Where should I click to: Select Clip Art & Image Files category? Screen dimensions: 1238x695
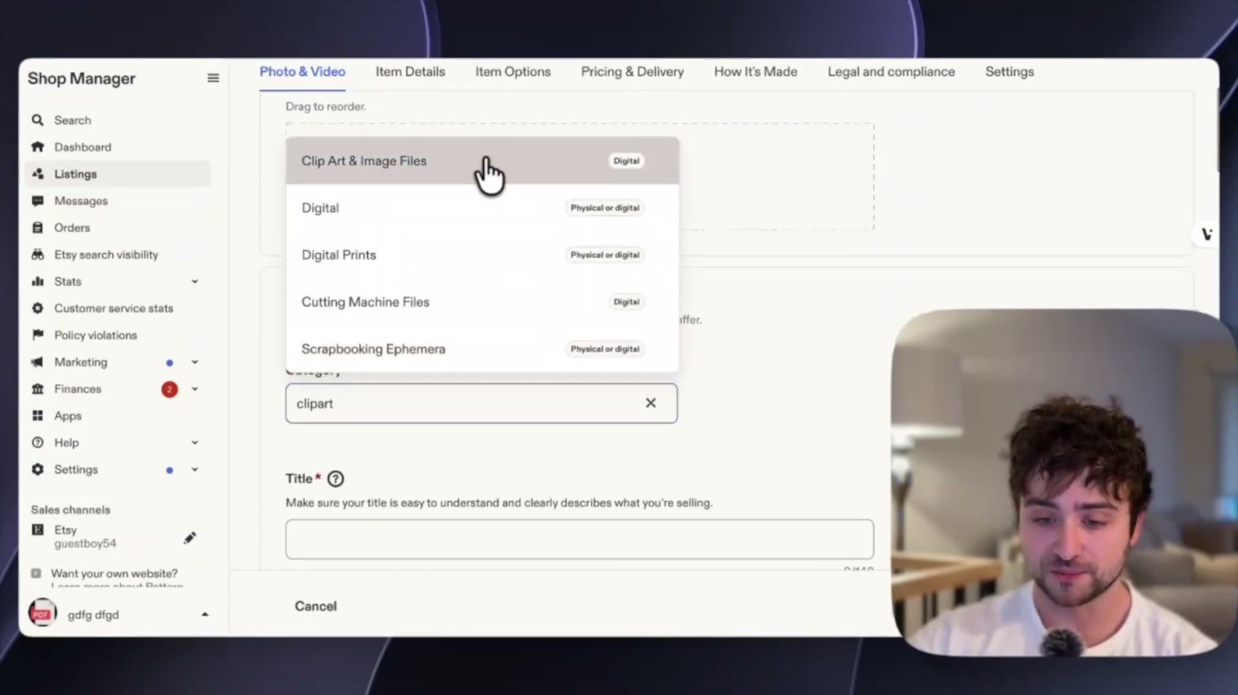click(482, 161)
